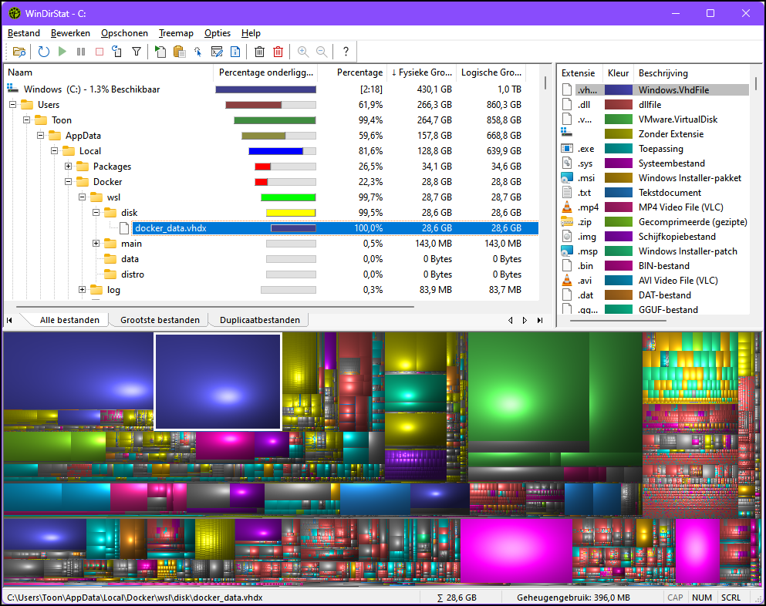The width and height of the screenshot is (766, 606).
Task: Open the Opschonen menu
Action: coord(124,33)
